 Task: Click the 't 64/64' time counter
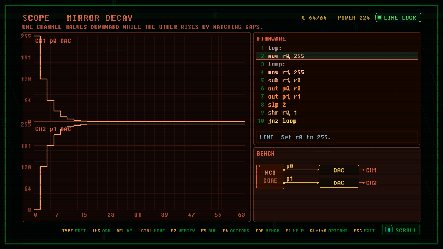[314, 18]
